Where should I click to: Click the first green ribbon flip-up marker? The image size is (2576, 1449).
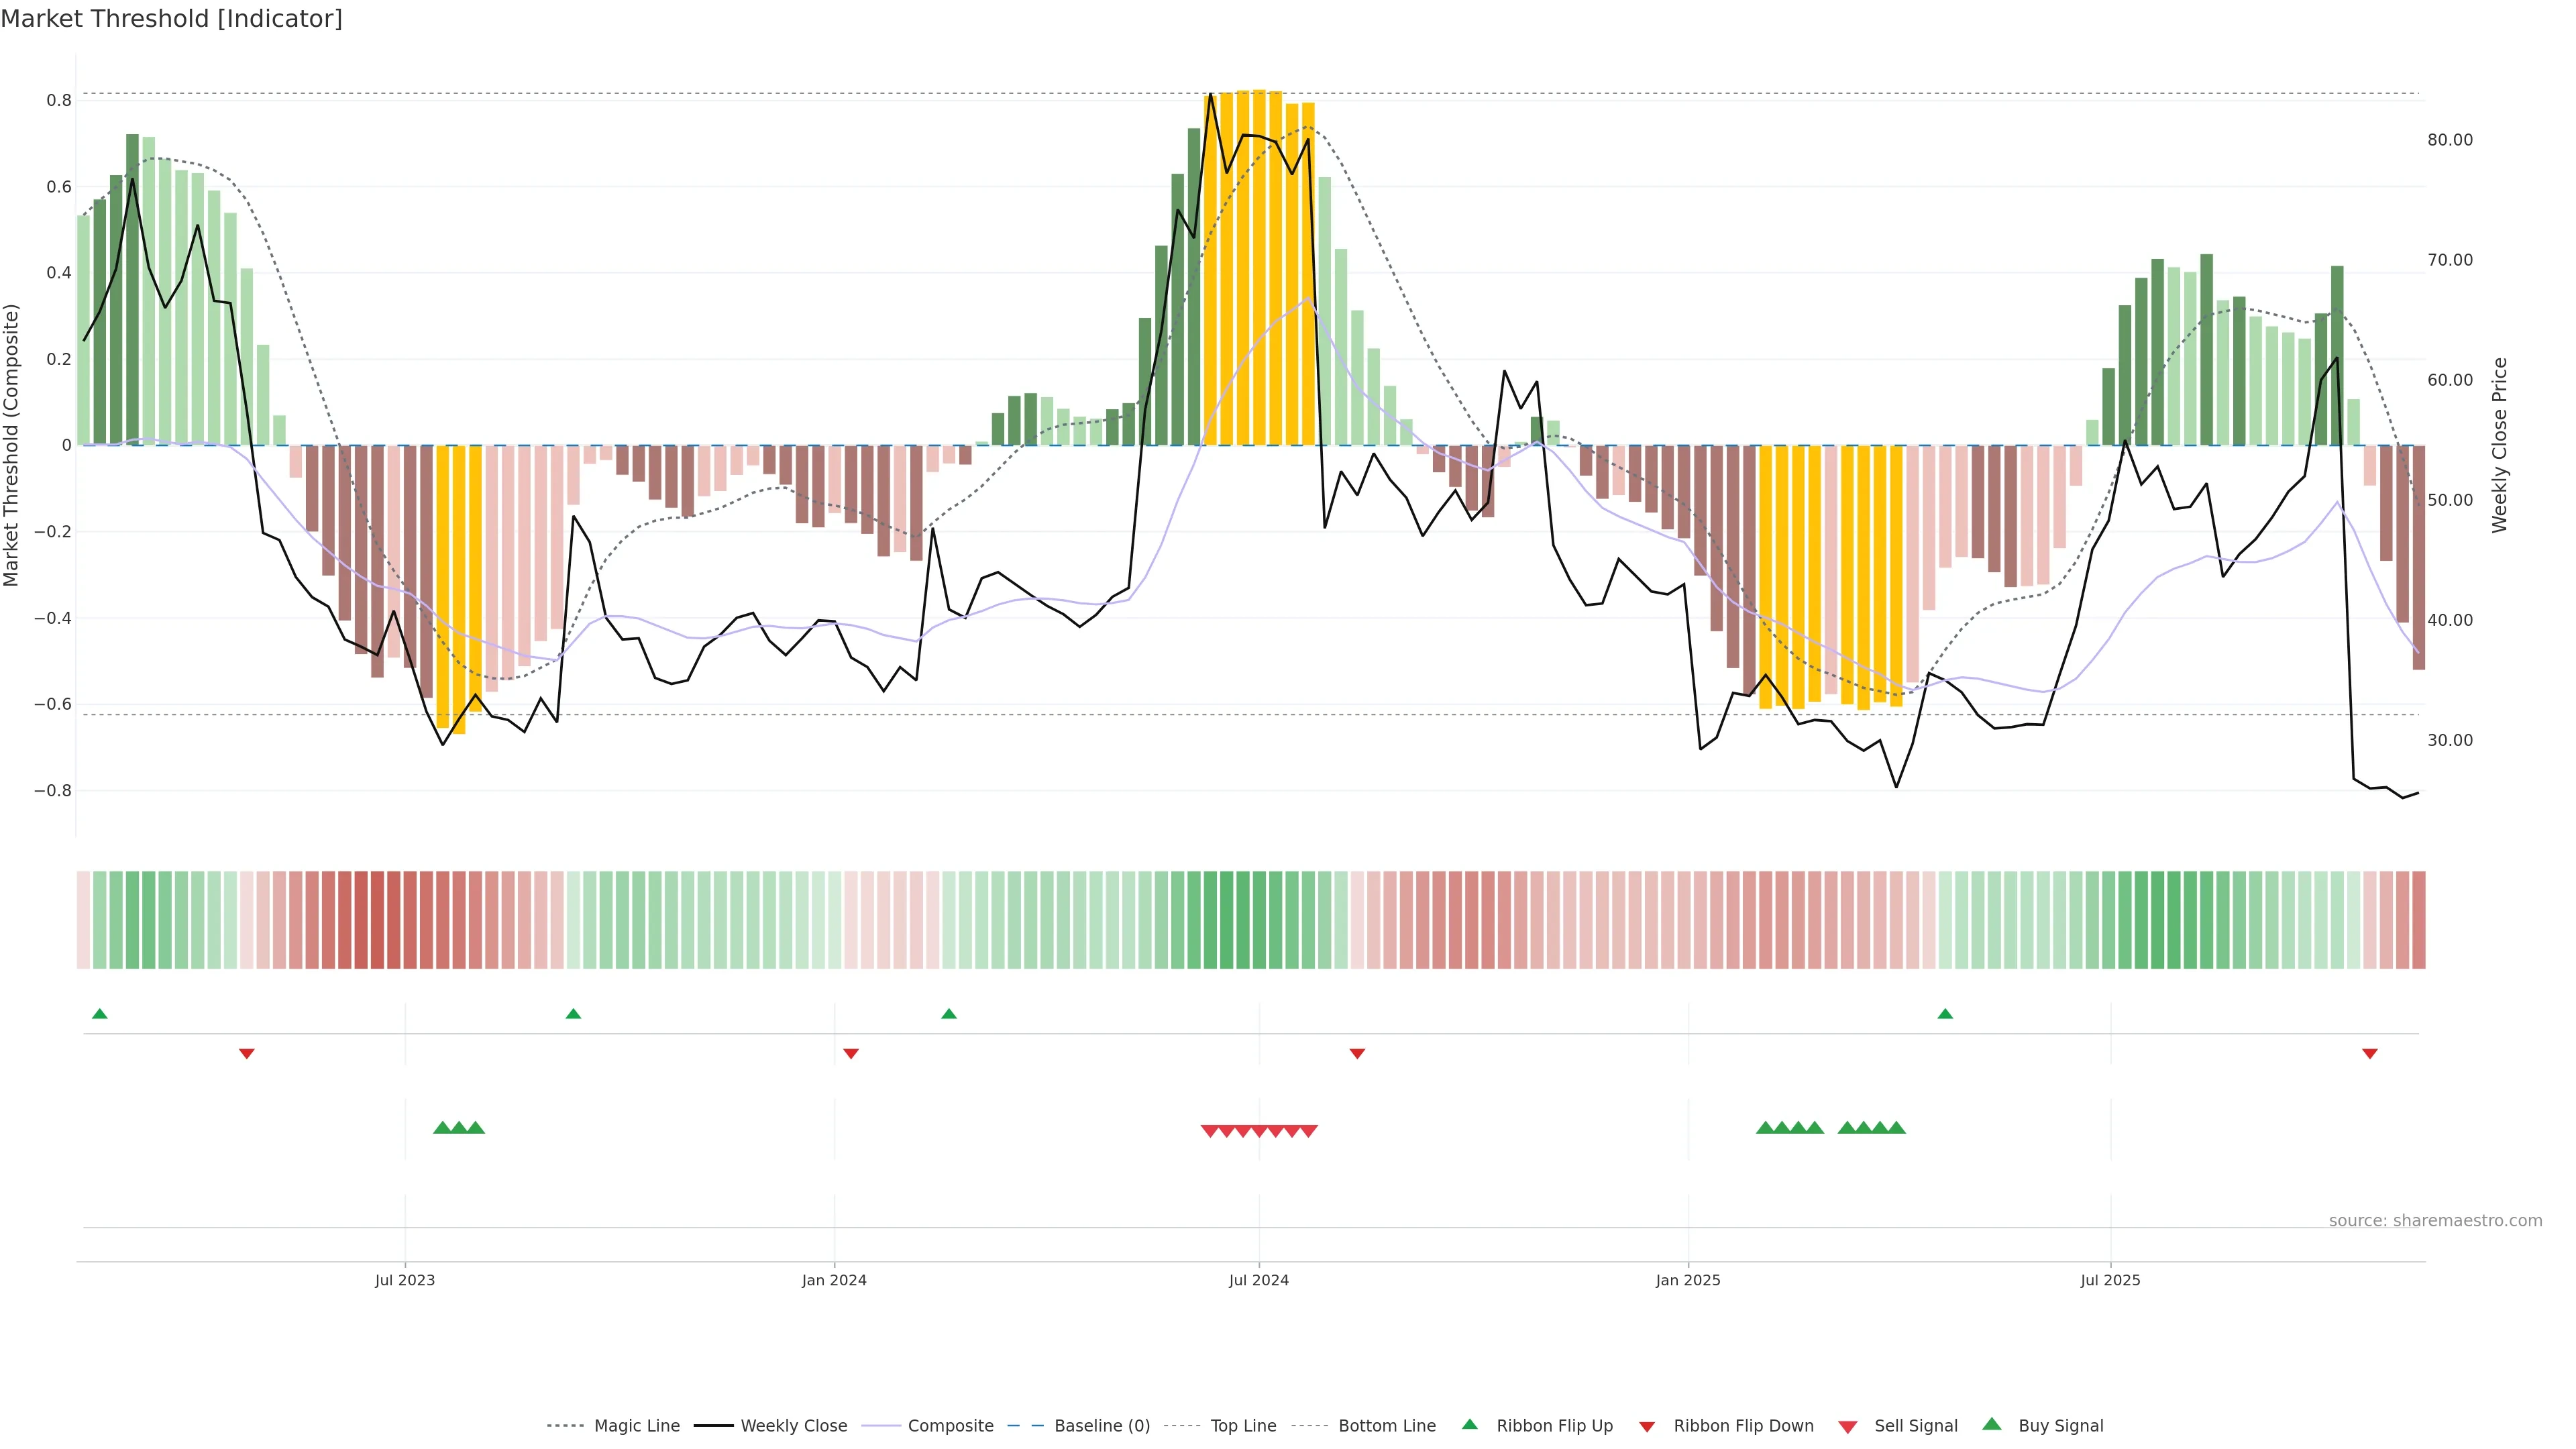click(99, 1014)
